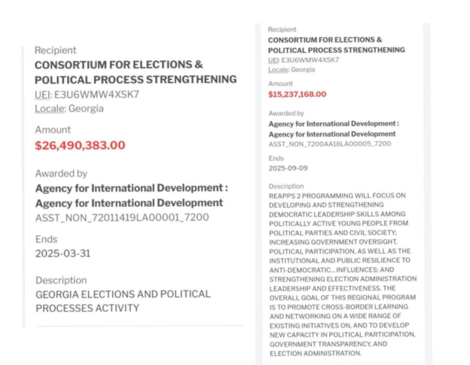Click the awarding agency name above ASST_NON_72011419LA00001_7200
The image size is (470, 365).
pos(131,195)
